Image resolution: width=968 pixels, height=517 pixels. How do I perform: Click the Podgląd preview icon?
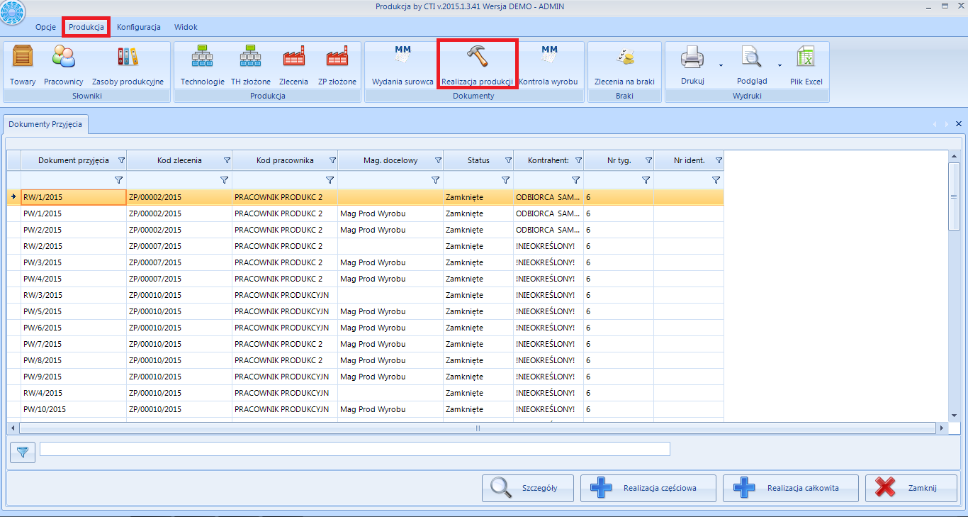pos(752,56)
